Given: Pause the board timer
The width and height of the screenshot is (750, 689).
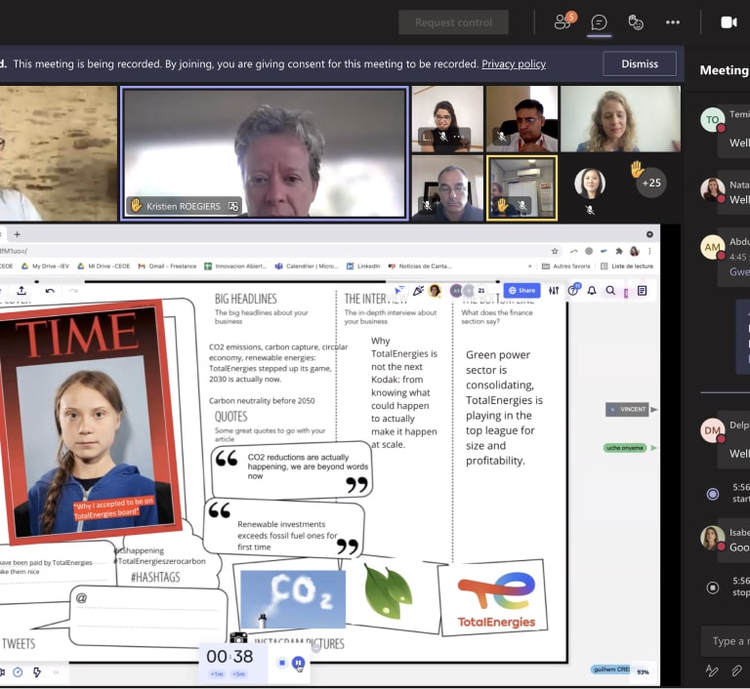Looking at the screenshot, I should (x=298, y=663).
